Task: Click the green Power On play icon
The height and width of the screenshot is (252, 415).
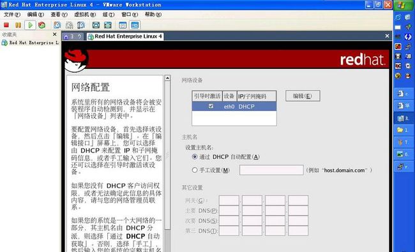Action: tap(30, 25)
